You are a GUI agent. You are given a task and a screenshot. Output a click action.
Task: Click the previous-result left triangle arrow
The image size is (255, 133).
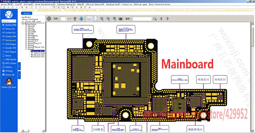pyautogui.click(x=161, y=19)
